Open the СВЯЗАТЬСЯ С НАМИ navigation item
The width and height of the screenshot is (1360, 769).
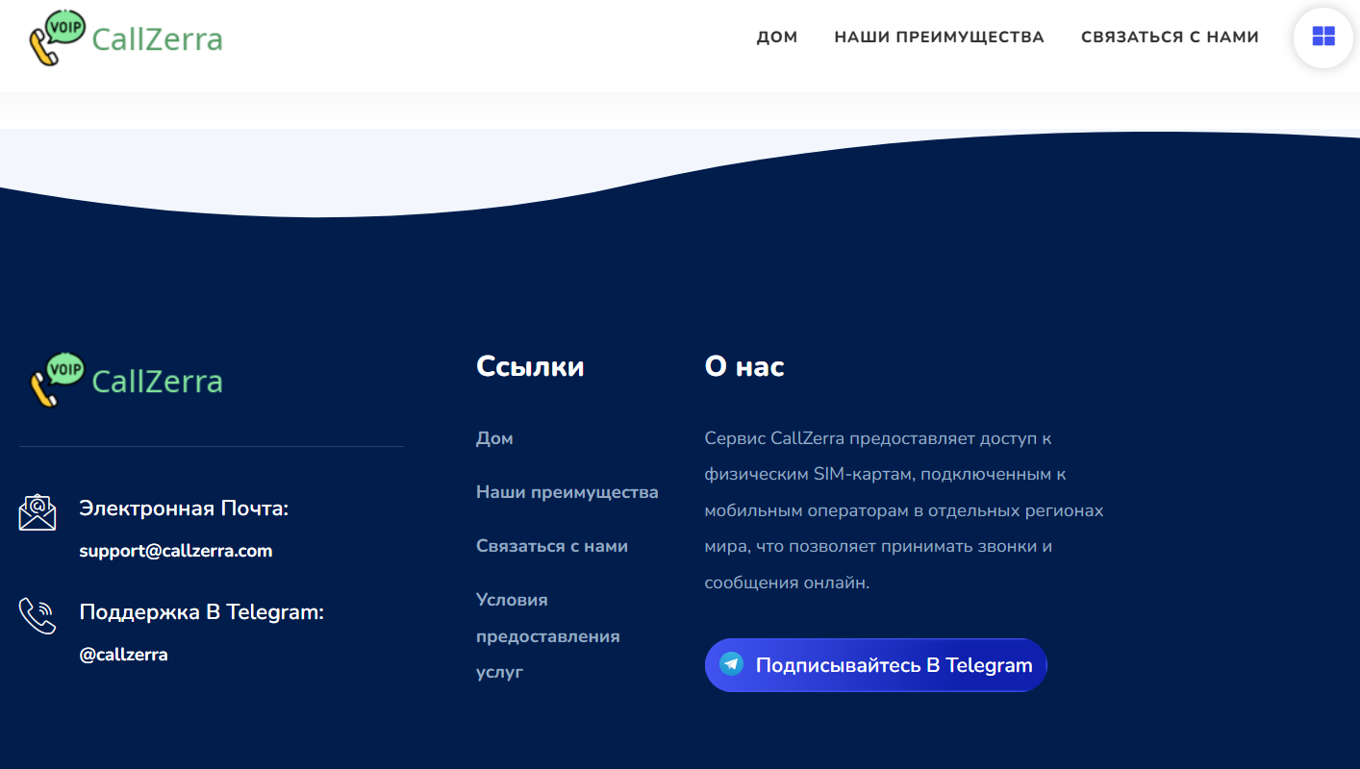click(x=1170, y=37)
